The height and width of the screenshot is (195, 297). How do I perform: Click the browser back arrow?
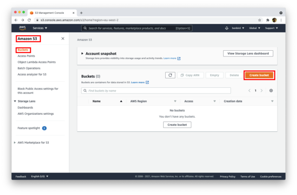pyautogui.click(x=16, y=20)
